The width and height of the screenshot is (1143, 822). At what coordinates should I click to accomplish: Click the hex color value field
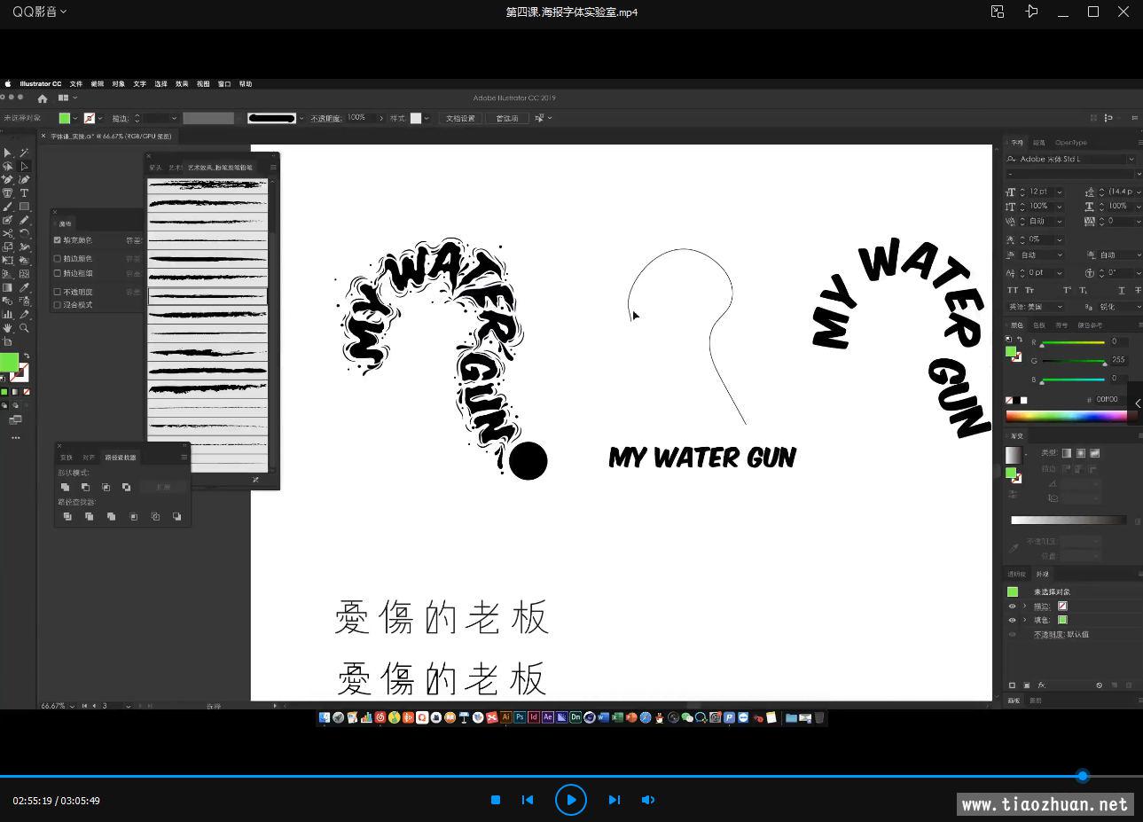pos(1108,399)
